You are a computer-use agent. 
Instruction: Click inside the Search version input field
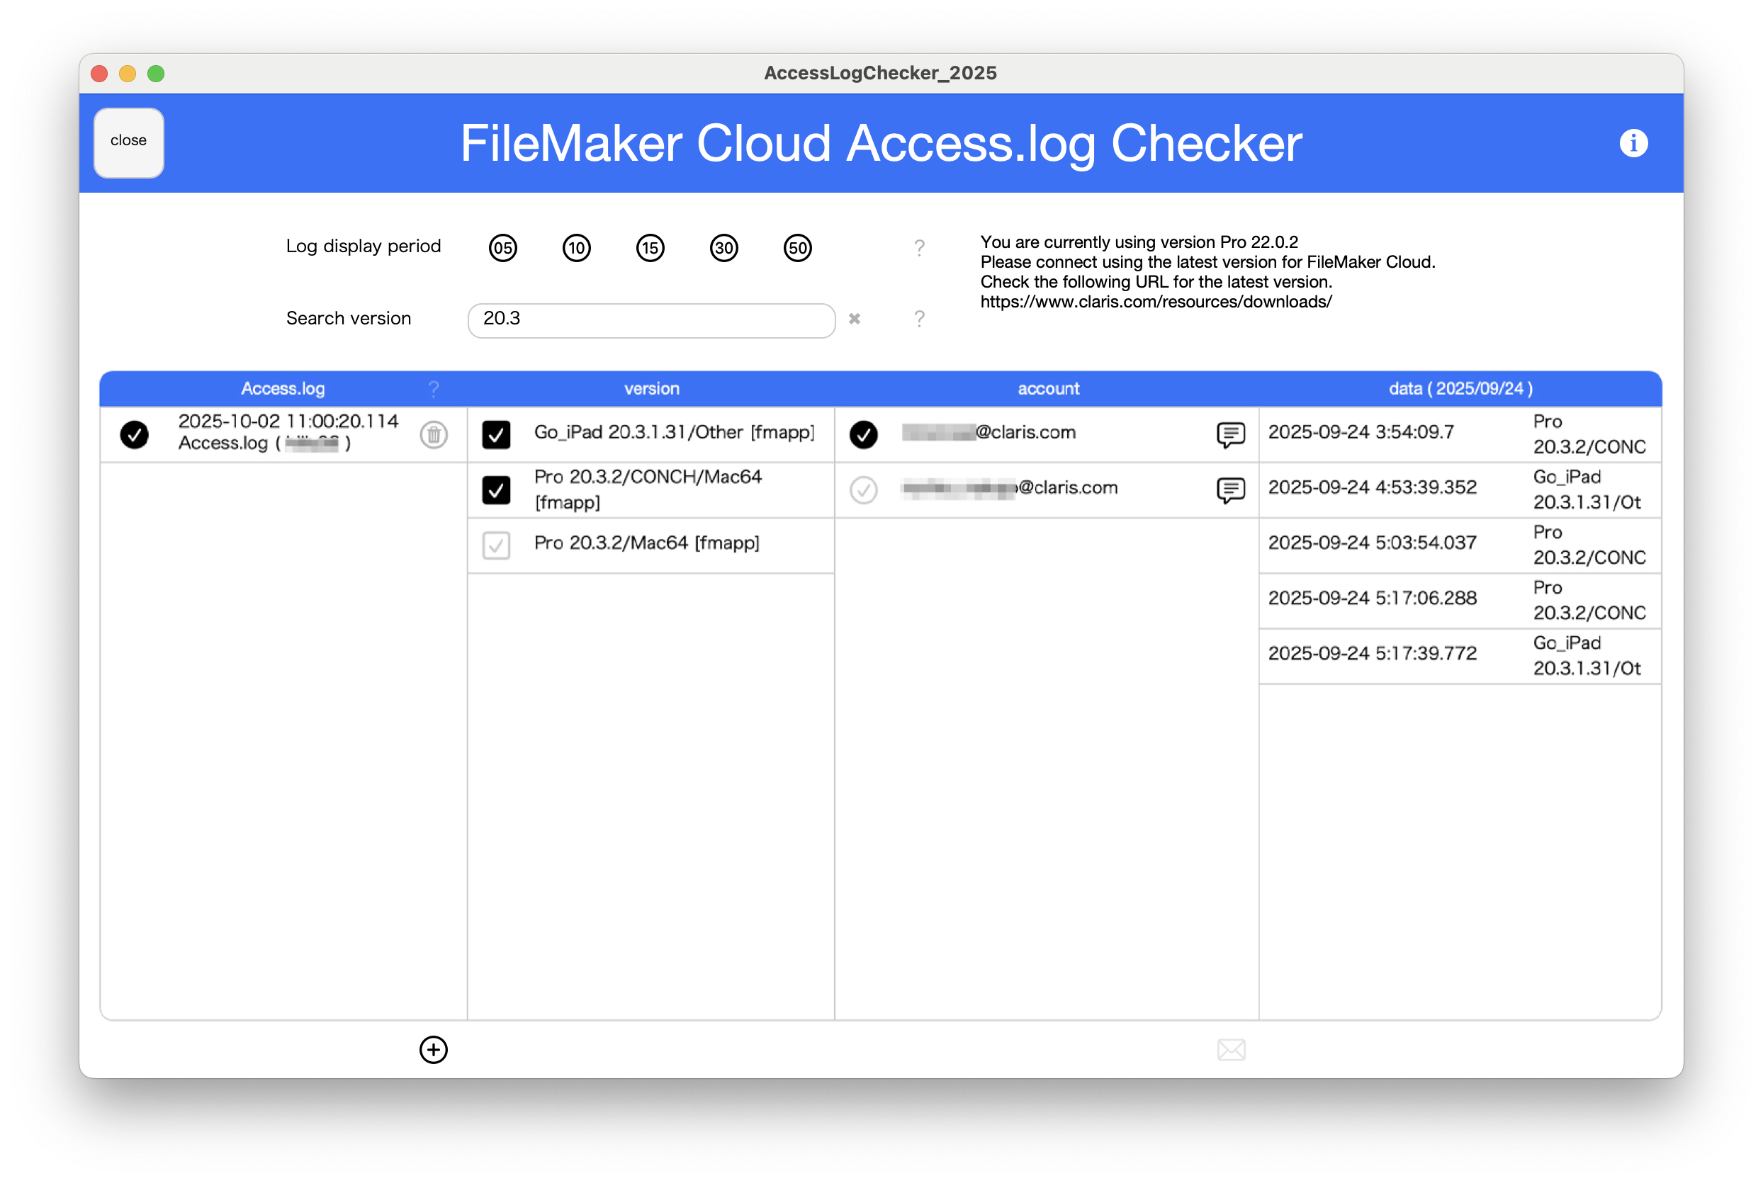[x=650, y=319]
